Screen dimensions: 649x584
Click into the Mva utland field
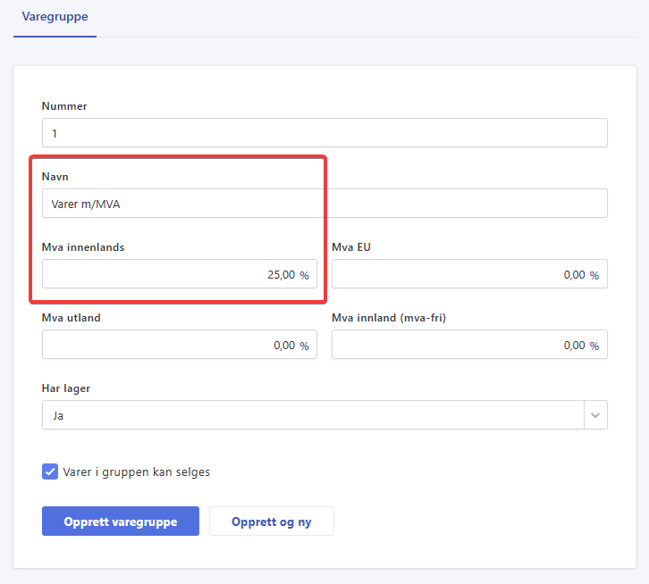tap(170, 346)
